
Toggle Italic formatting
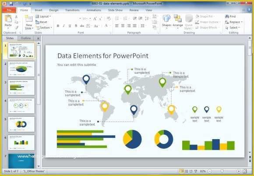63,26
